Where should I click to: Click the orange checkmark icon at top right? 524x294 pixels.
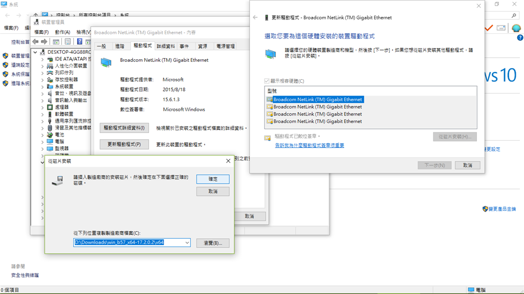pyautogui.click(x=489, y=28)
